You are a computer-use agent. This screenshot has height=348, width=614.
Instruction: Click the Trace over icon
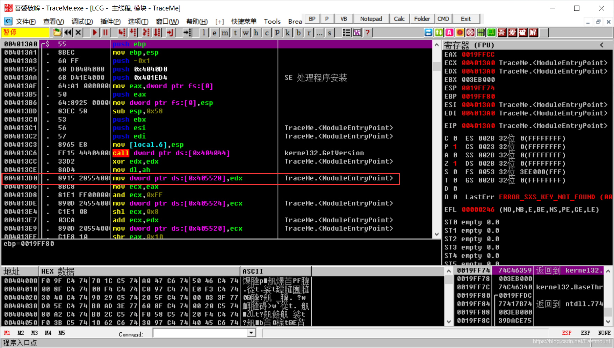[x=158, y=33]
